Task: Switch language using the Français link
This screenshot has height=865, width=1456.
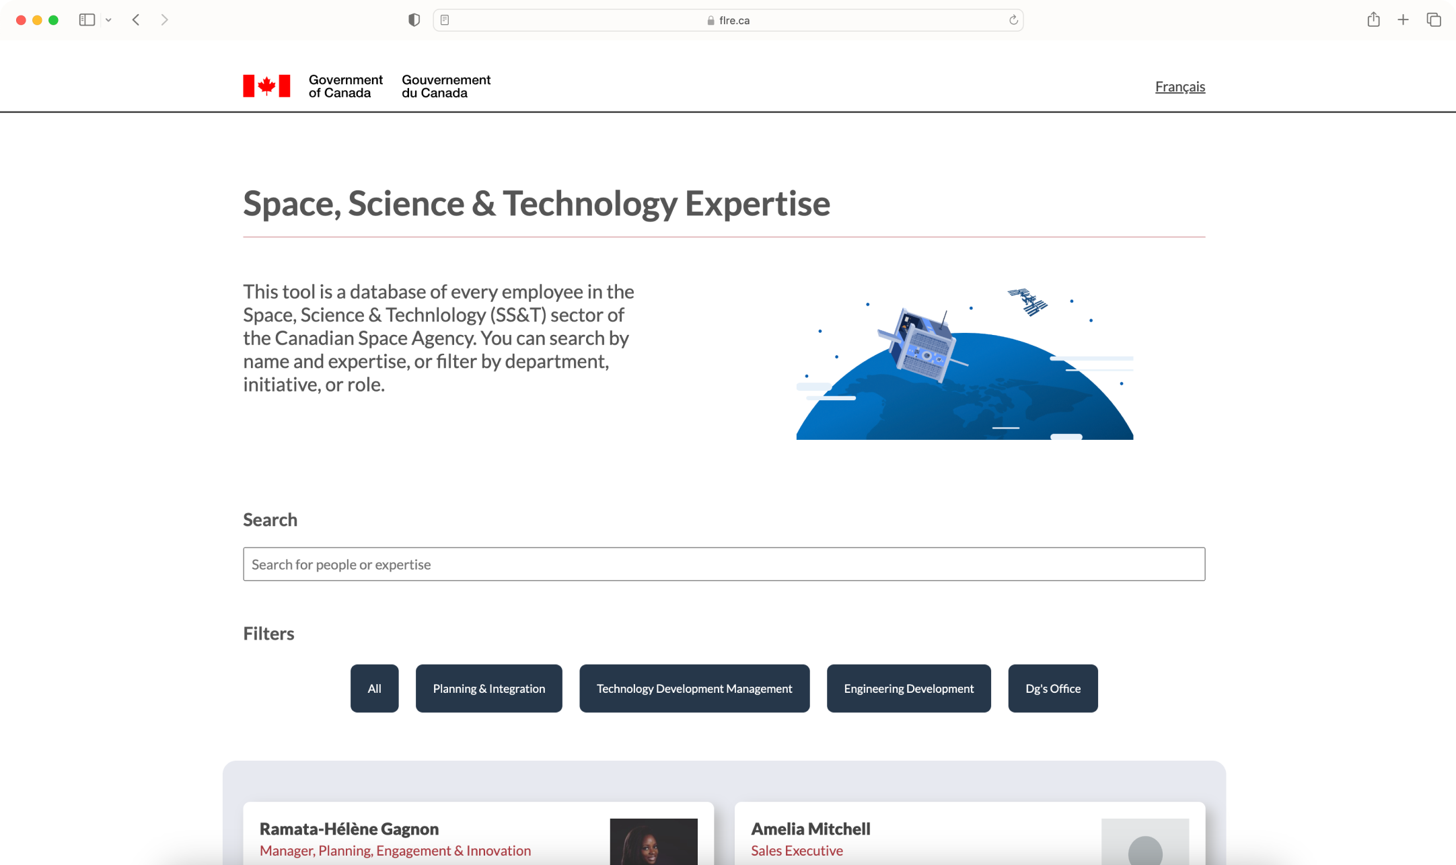Action: click(1179, 87)
